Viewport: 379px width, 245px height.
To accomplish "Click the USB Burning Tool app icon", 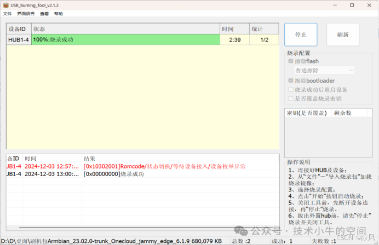I will pyautogui.click(x=6, y=5).
